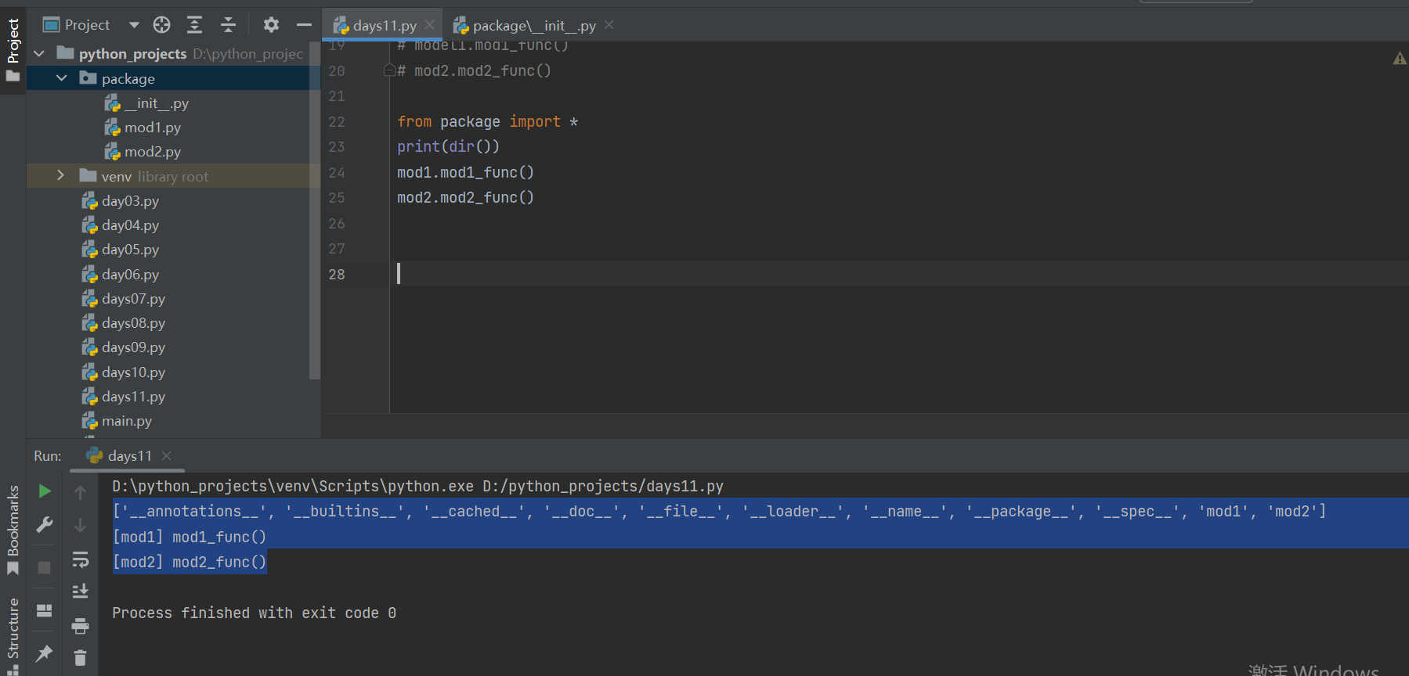Select days07.py in the project tree
Screen dimensions: 1409x676
124,299
